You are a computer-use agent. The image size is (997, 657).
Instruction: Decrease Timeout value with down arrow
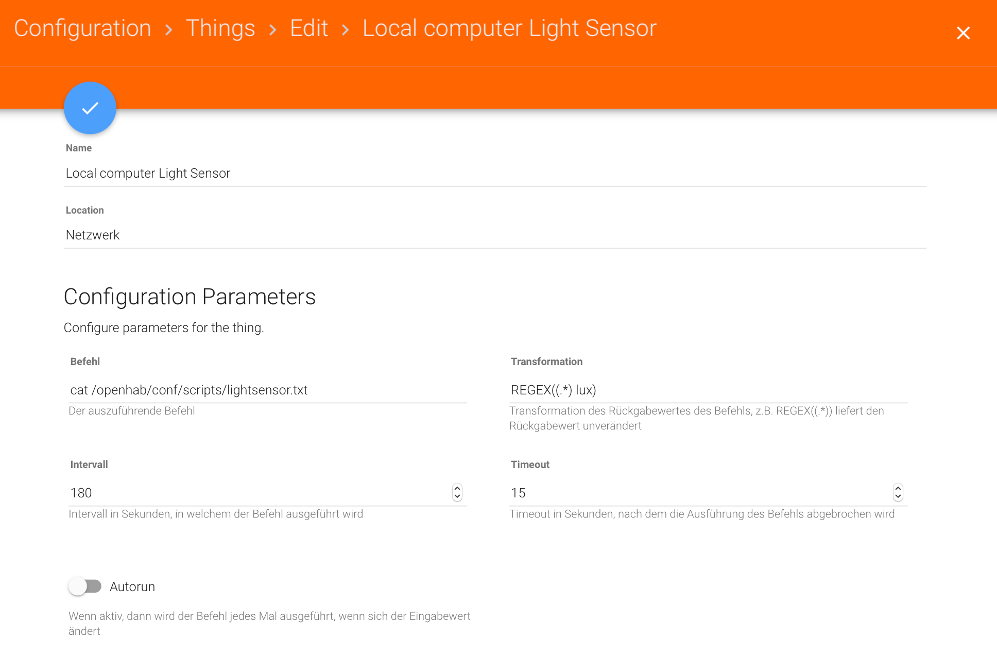pos(898,496)
